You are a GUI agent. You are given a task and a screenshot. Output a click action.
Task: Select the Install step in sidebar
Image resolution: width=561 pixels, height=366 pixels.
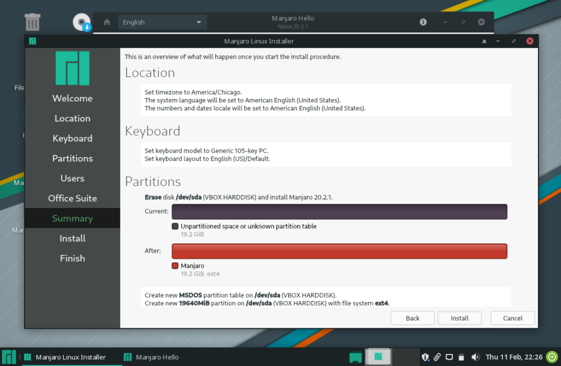point(72,239)
